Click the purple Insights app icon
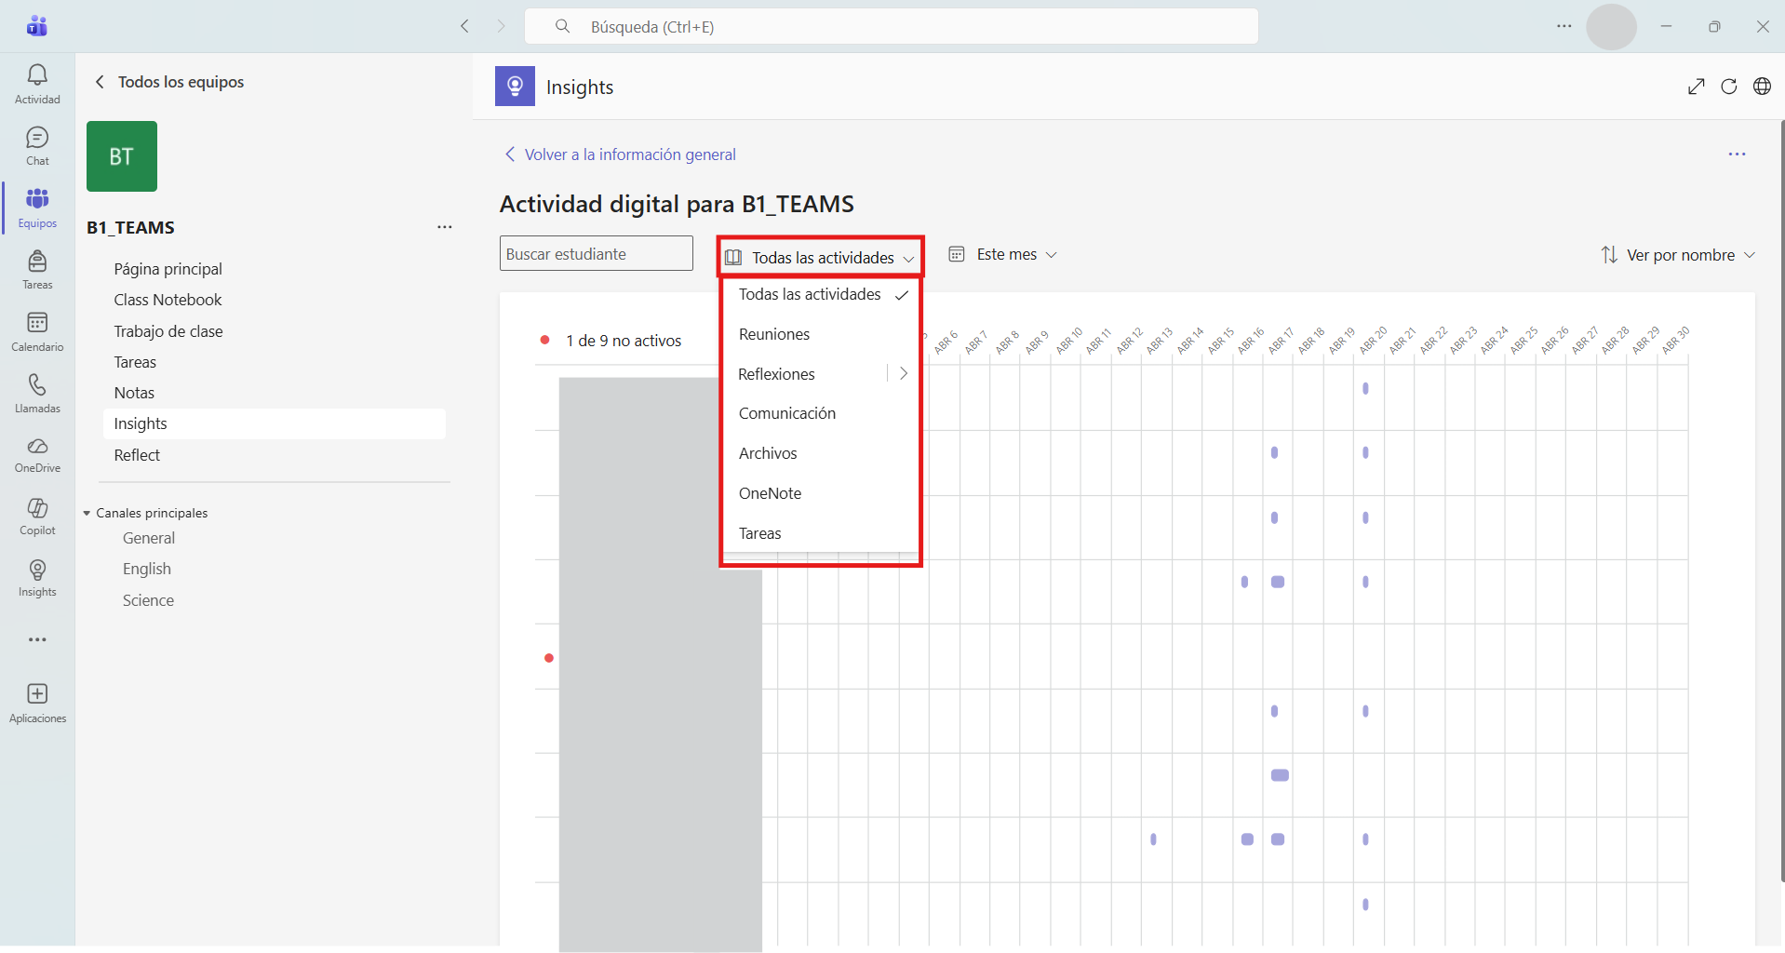The height and width of the screenshot is (953, 1785). pos(515,87)
